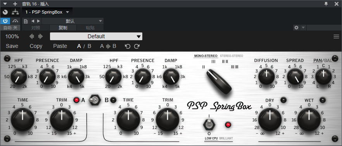This screenshot has width=342, height=146.
Task: Pin the plugin window
Action: (x=326, y=4)
